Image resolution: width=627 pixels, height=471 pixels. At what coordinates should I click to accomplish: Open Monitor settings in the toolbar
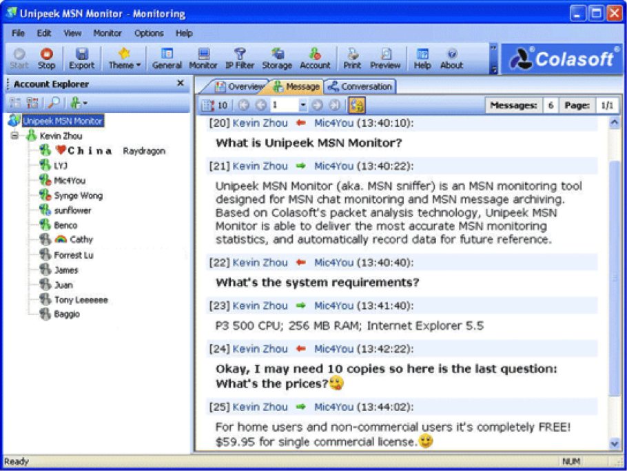pyautogui.click(x=203, y=59)
